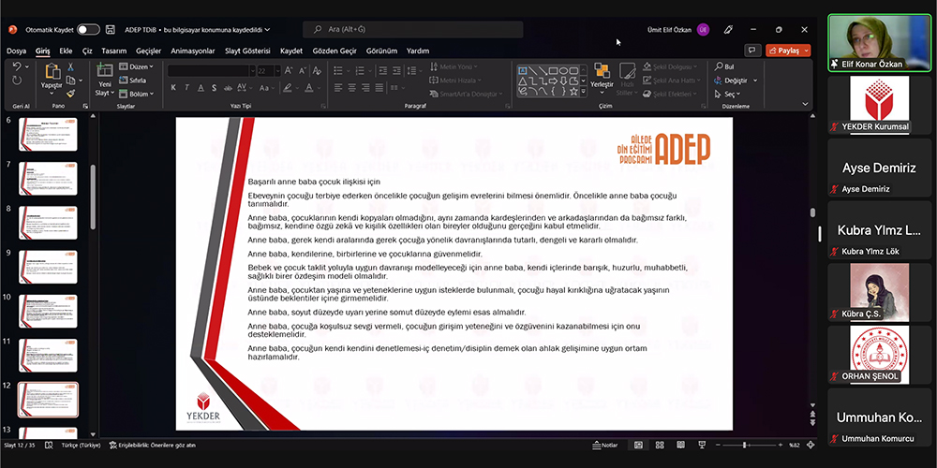937x468 pixels.
Task: Open the Seç select dropdown
Action: 728,94
